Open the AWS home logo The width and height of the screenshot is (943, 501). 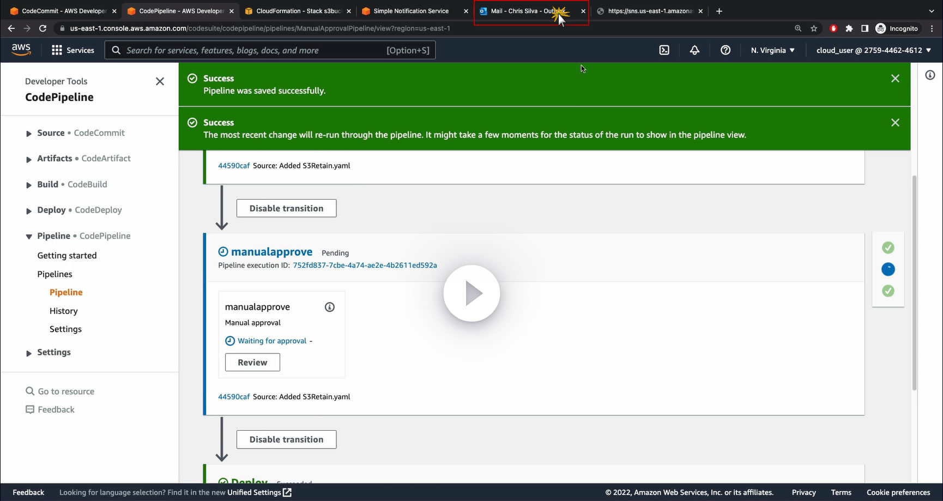click(21, 50)
